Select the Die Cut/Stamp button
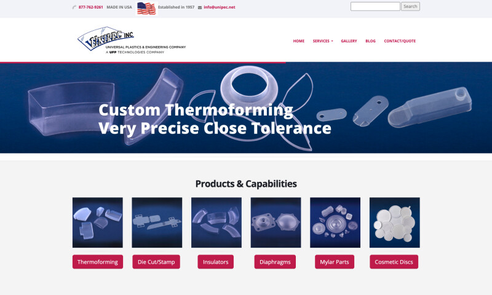The image size is (492, 295). tap(156, 262)
